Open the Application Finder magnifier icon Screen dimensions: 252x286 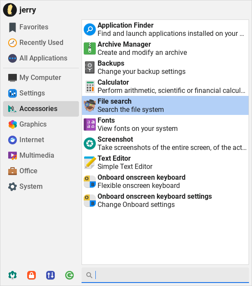tap(90, 29)
